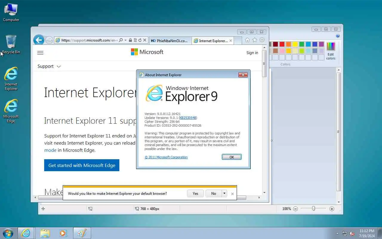The image size is (382, 239).
Task: Click Paint's vertical scrollbar thumb
Action: (x=338, y=132)
